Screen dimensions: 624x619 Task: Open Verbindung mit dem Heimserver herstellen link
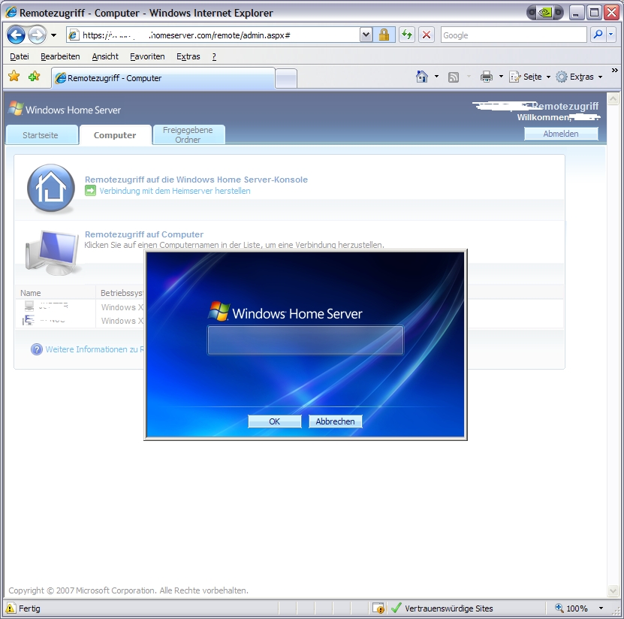(175, 191)
